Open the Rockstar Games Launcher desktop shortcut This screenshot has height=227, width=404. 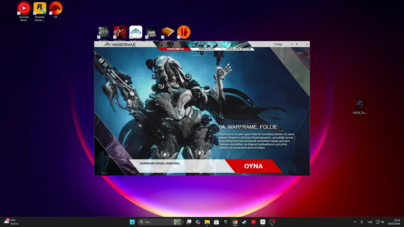click(x=40, y=12)
